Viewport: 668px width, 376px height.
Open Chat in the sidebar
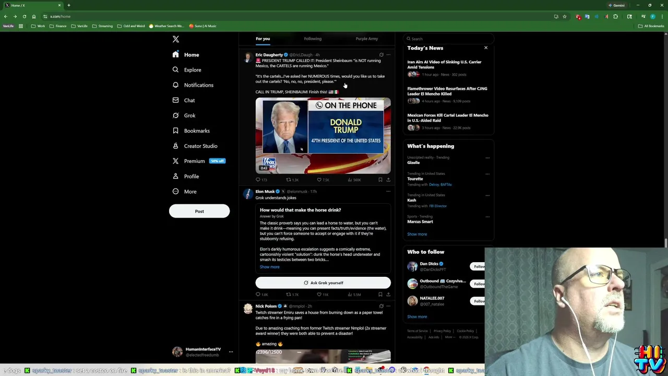[x=184, y=100]
